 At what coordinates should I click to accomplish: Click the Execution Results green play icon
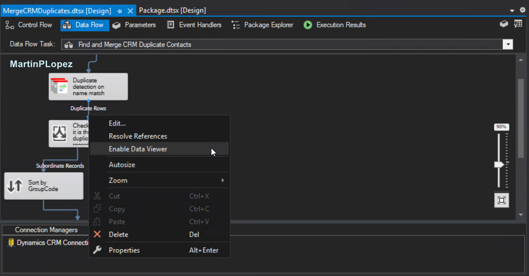click(x=307, y=25)
